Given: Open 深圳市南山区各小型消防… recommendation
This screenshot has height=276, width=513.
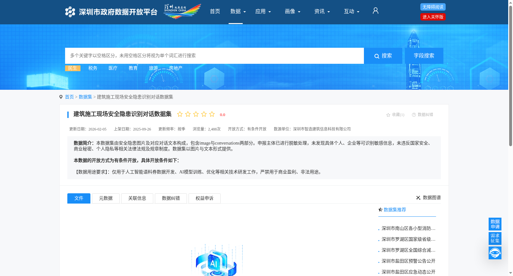Looking at the screenshot, I should point(408,229).
